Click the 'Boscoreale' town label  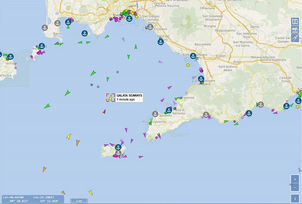(x=203, y=44)
